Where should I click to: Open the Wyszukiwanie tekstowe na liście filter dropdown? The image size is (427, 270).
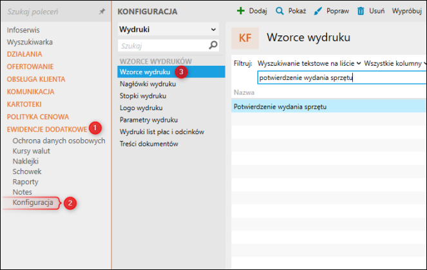[309, 64]
